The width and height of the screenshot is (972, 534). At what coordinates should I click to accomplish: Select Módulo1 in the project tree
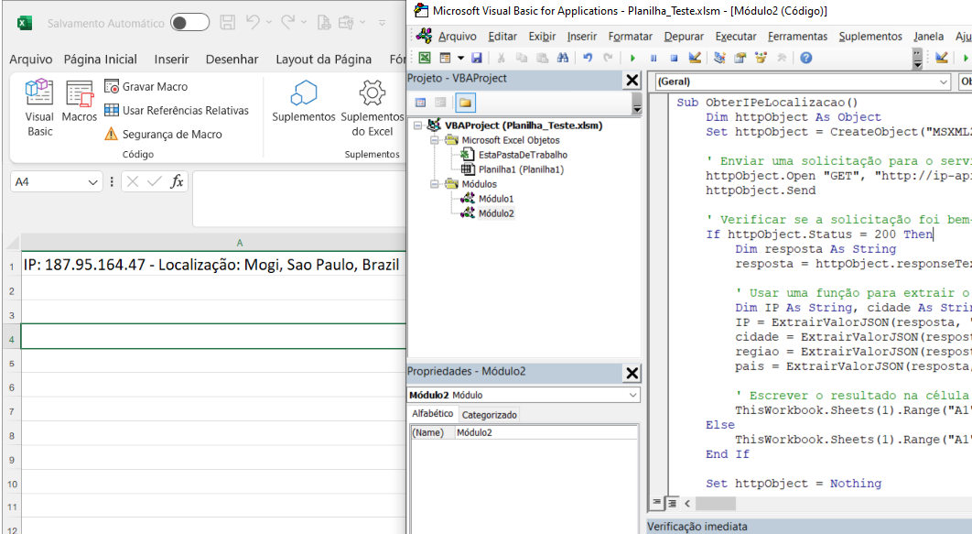coord(495,199)
